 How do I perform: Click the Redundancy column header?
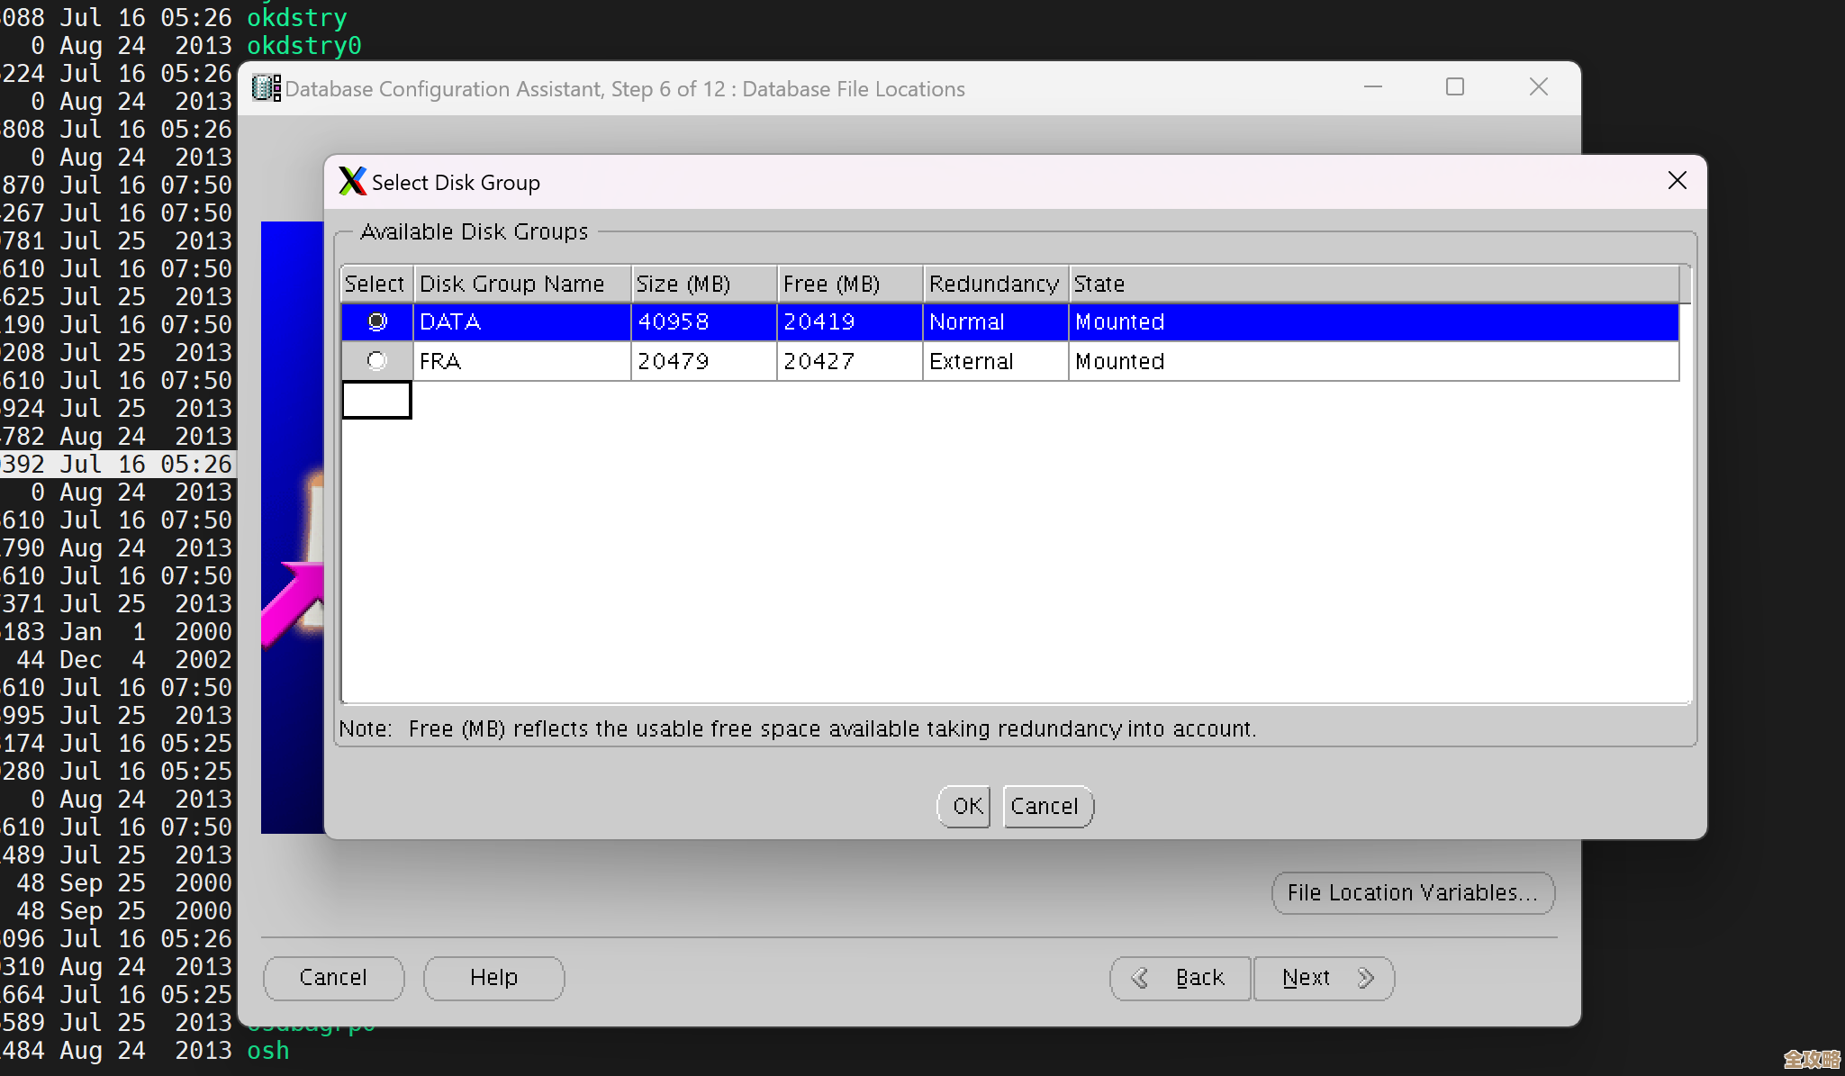tap(995, 284)
